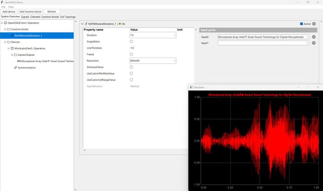The width and height of the screenshot is (323, 191).
Task: Click the Add function block button
Action: click(x=30, y=12)
